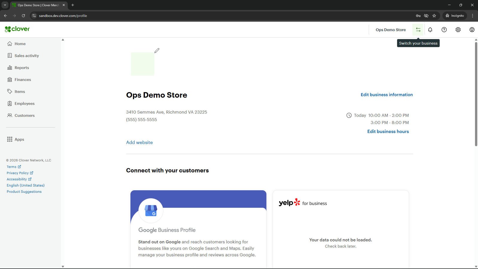Reload the page with refresh icon
This screenshot has width=478, height=269.
[x=23, y=16]
